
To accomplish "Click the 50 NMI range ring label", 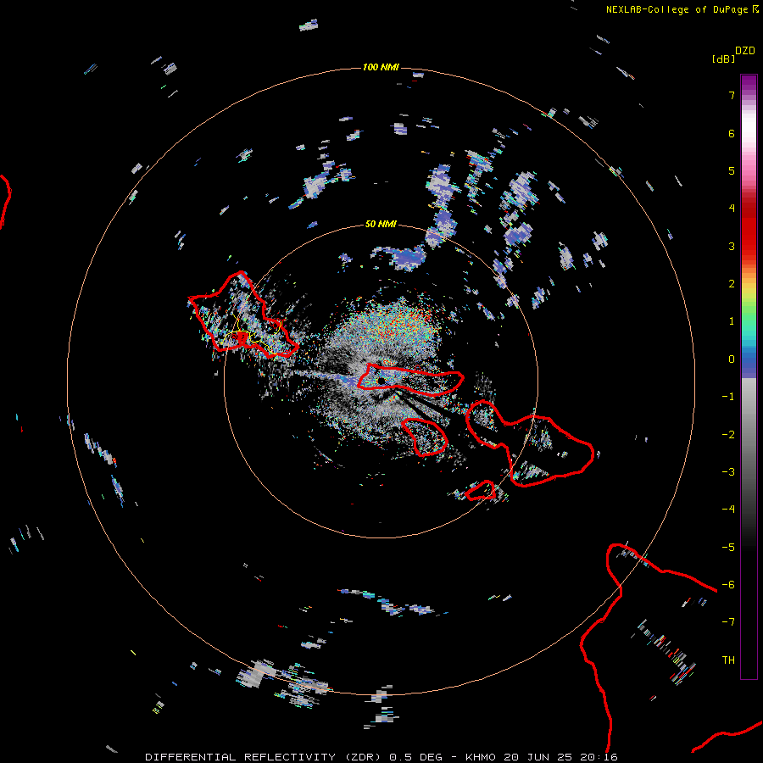I will pyautogui.click(x=381, y=224).
